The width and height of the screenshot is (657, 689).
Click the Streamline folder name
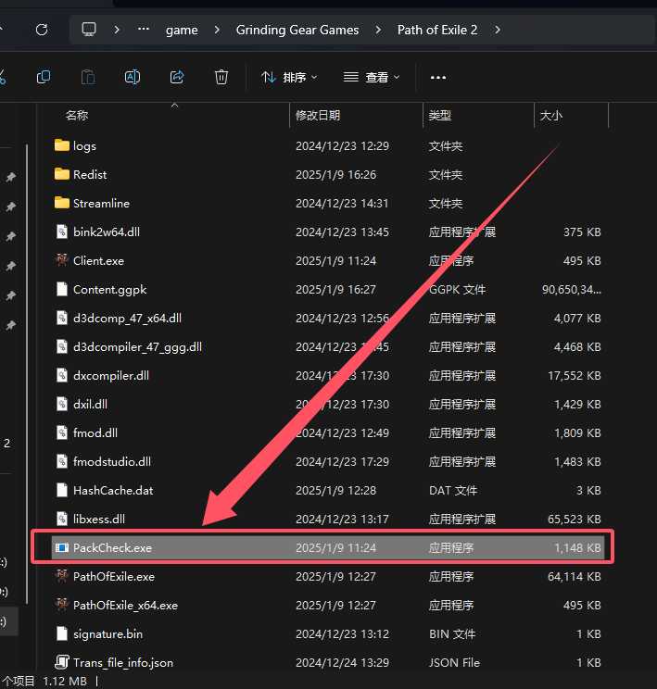click(101, 203)
